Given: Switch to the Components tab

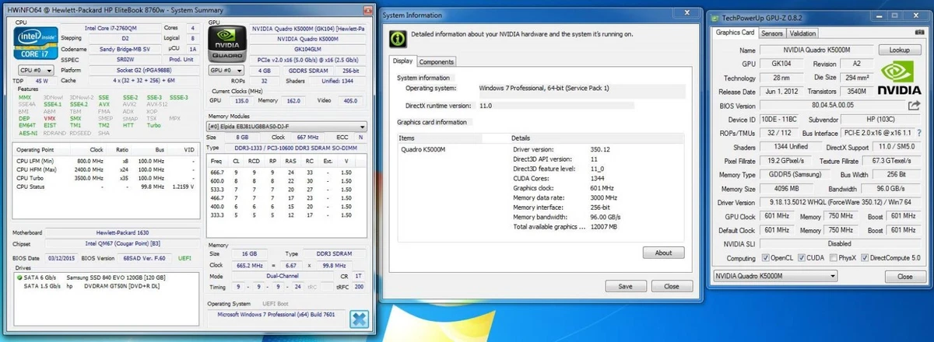Looking at the screenshot, I should [x=437, y=61].
